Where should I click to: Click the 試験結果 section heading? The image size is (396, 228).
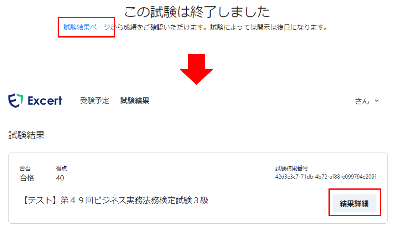[26, 135]
